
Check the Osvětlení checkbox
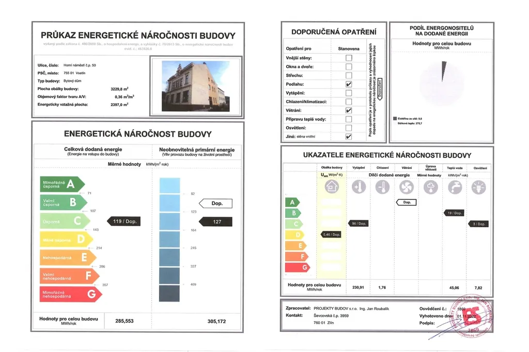tap(349, 128)
